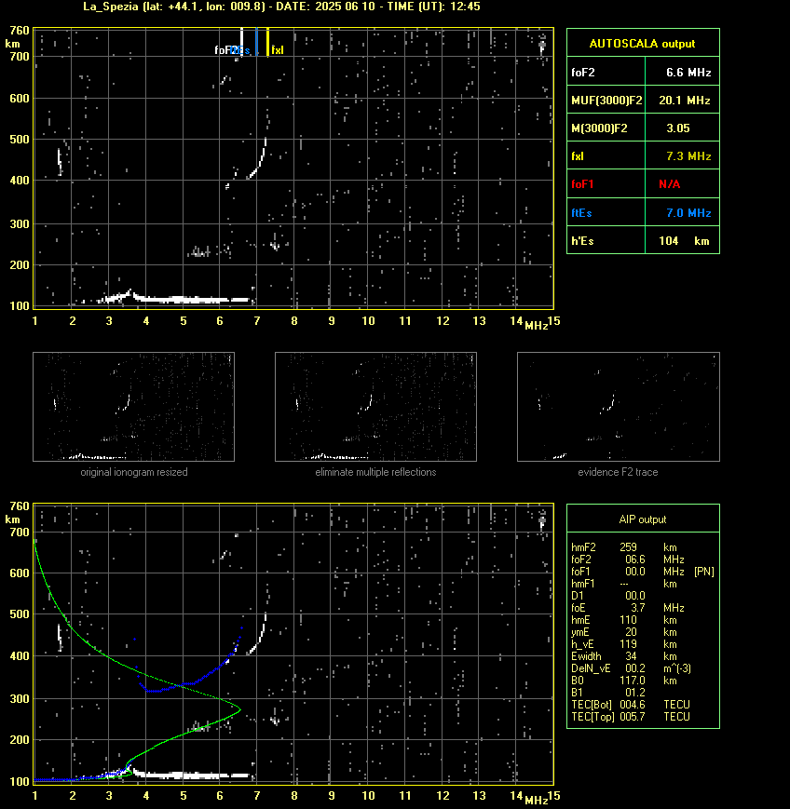Click the AIP output heading
This screenshot has height=809, width=790.
click(x=642, y=519)
